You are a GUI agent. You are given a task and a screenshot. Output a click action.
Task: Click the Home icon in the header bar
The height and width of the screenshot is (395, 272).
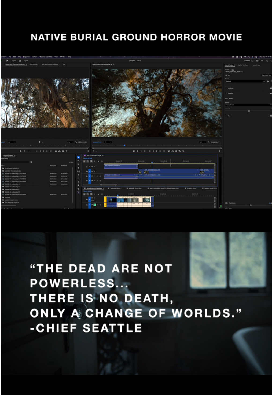7,61
